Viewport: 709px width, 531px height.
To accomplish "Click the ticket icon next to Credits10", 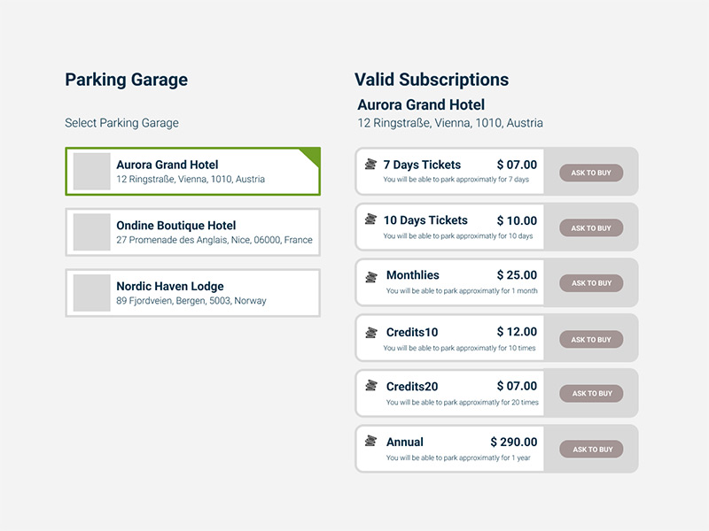I will click(371, 333).
